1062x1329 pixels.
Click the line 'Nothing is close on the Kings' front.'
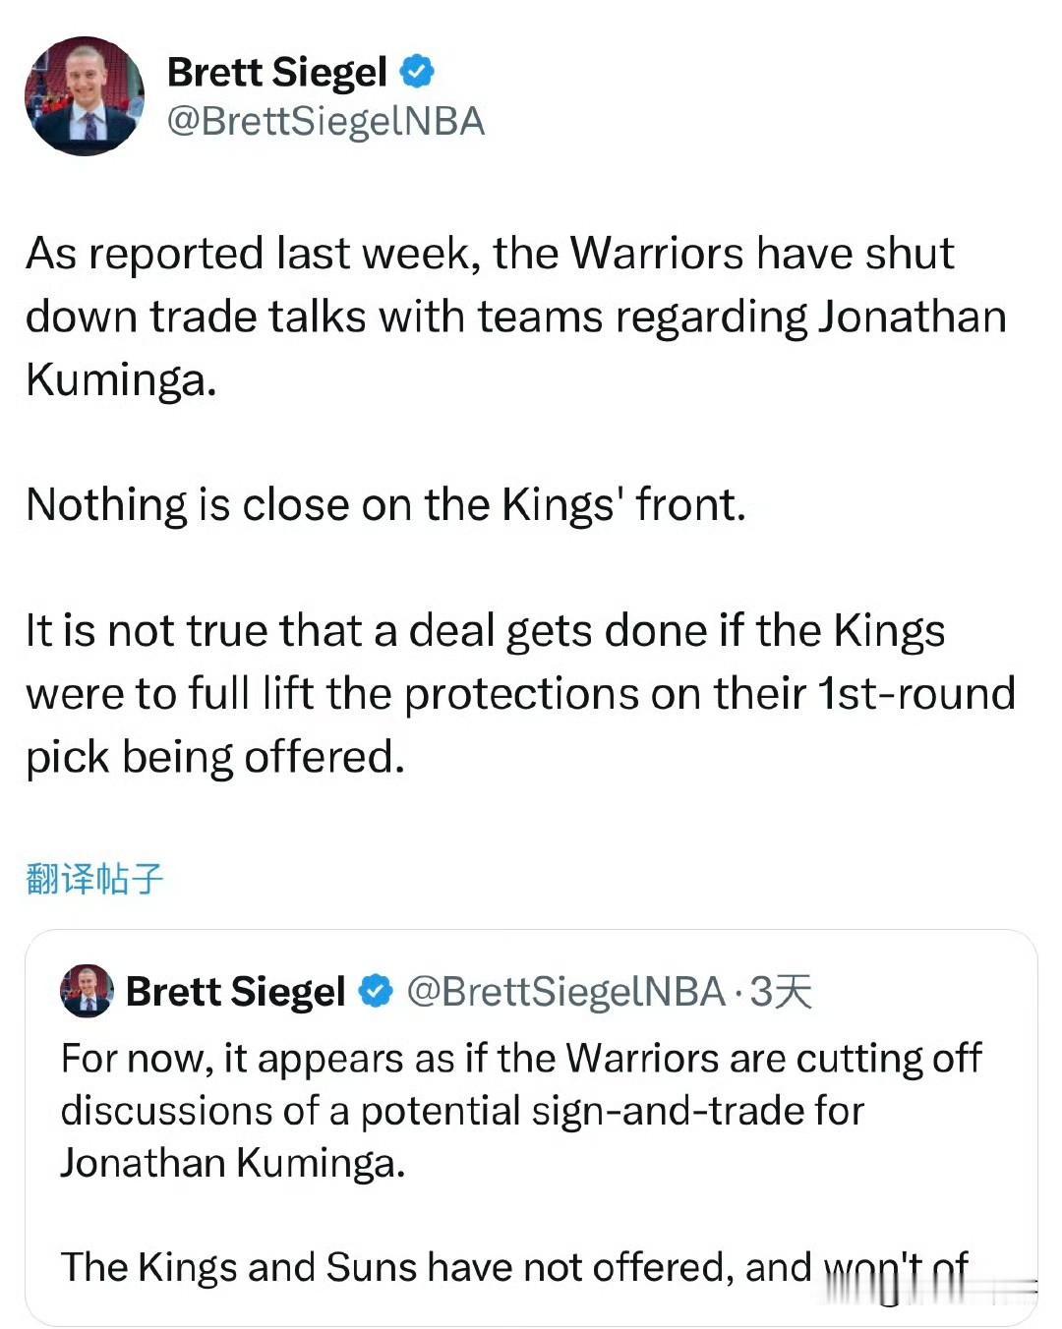click(386, 505)
